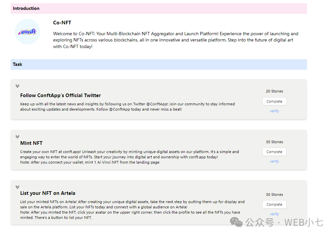Click the Conft logo in the introduction
The height and width of the screenshot is (236, 334).
pos(28,32)
